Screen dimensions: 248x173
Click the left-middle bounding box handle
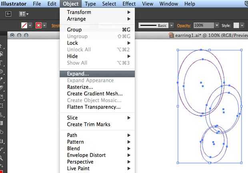178,107
